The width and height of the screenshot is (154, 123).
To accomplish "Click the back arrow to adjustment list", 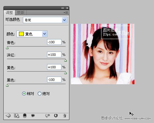I will coord(8,116).
